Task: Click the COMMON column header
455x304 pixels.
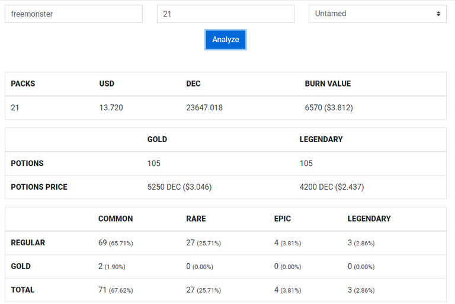Action: click(x=116, y=219)
